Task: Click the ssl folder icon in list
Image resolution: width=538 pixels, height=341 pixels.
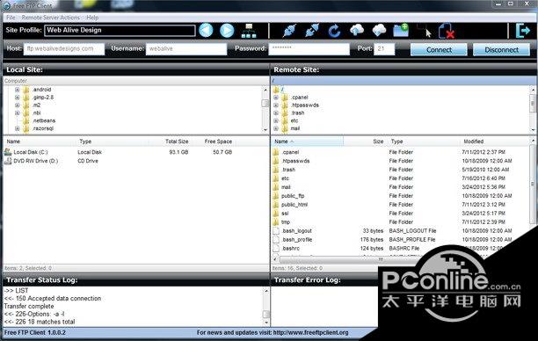Action: coord(276,214)
